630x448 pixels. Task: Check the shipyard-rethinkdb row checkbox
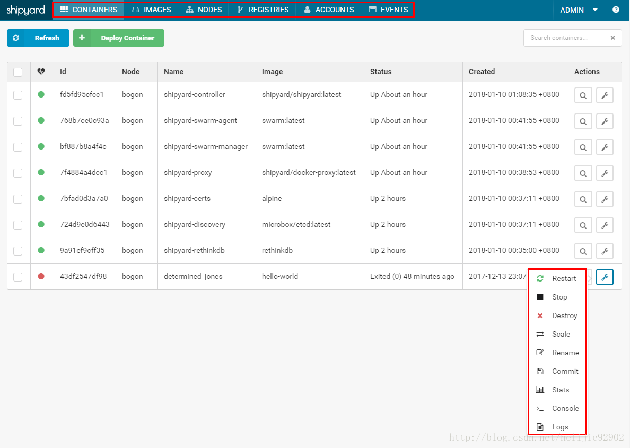[17, 251]
